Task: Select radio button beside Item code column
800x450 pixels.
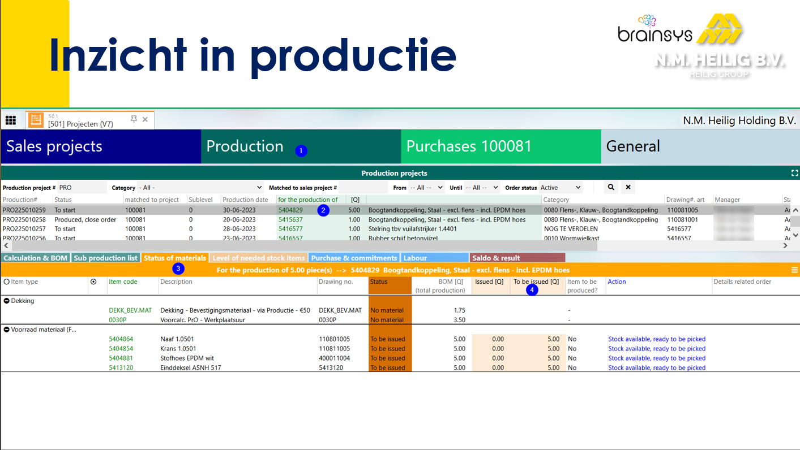Action: point(93,282)
